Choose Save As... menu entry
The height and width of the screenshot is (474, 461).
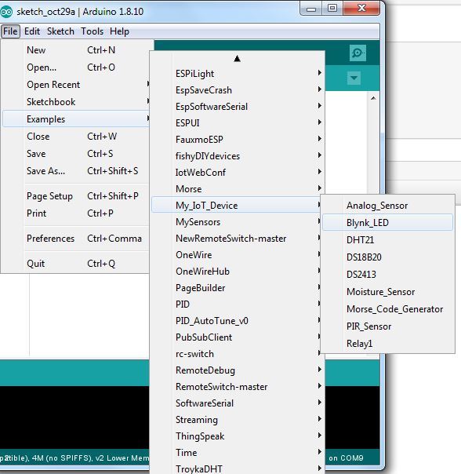pyautogui.click(x=75, y=171)
